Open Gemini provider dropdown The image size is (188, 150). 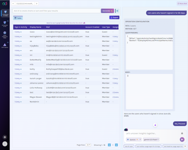point(134,140)
